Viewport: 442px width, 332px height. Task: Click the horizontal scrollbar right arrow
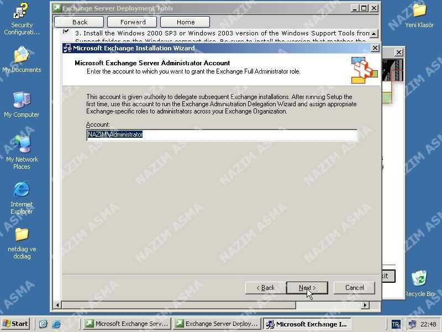pos(365,305)
